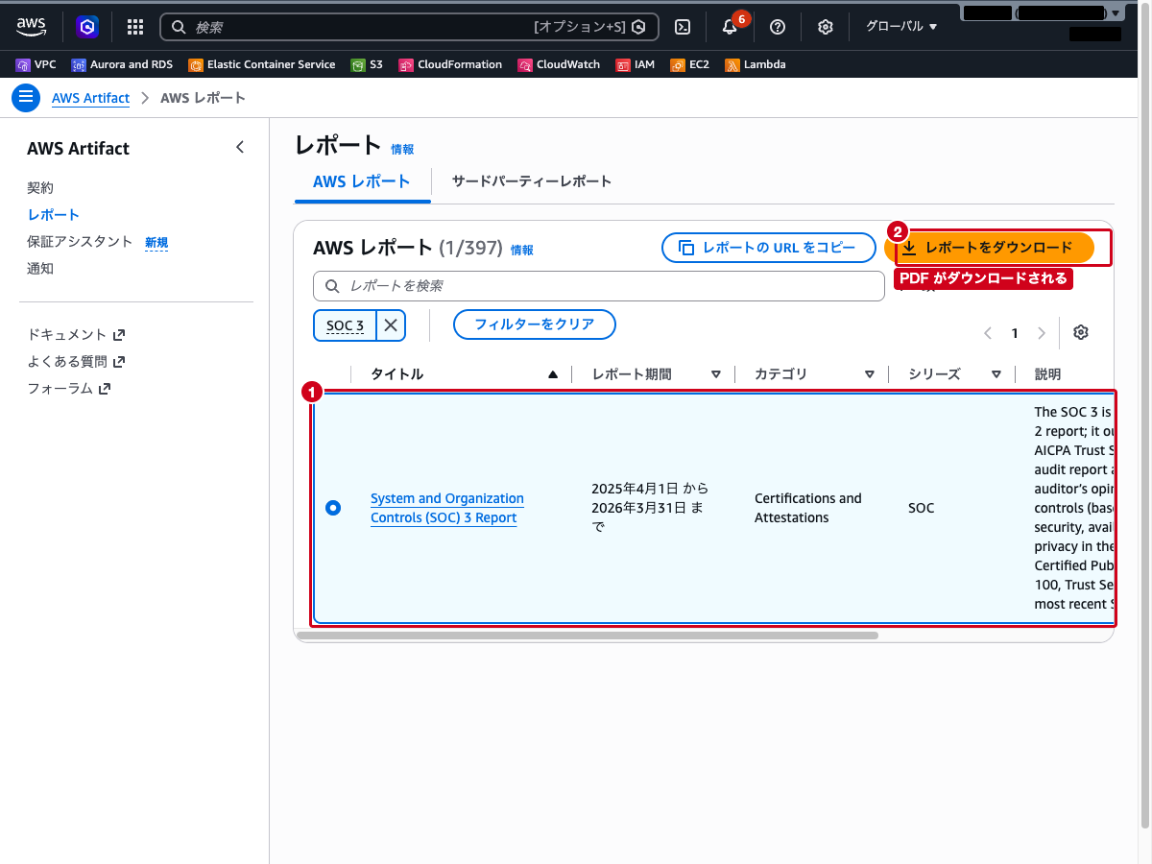Click the Amazon Q icon in search bar

[x=639, y=27]
